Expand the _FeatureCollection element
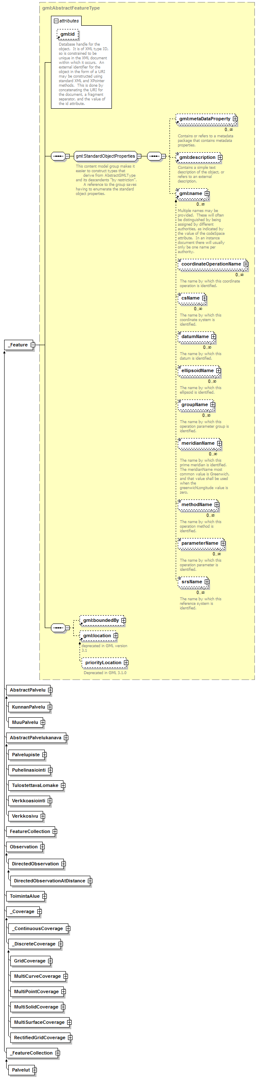The image size is (259, 1079). click(58, 1053)
